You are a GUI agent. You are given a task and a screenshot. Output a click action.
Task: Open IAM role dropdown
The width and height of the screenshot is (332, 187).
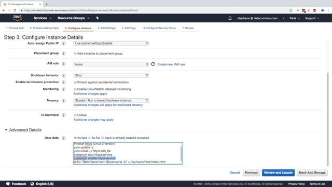tap(111, 64)
